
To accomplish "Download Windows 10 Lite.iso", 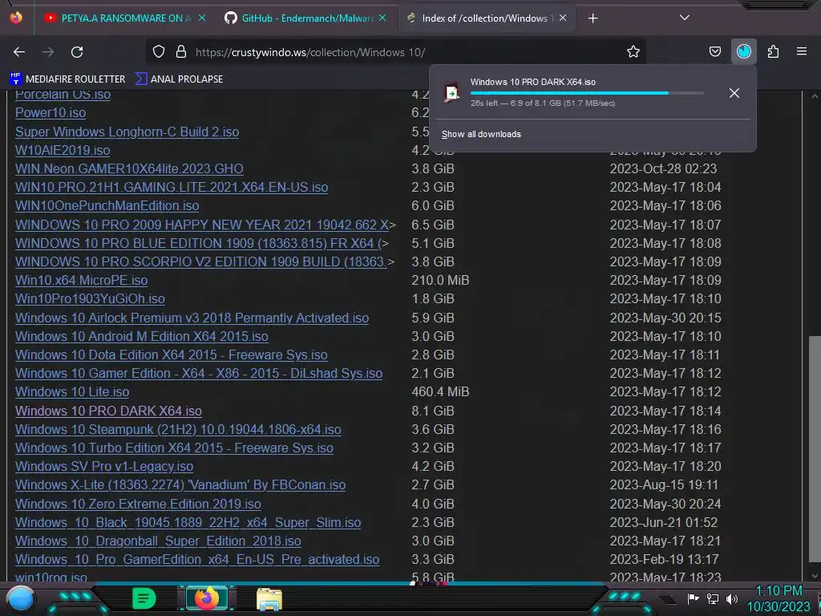I will coord(72,391).
